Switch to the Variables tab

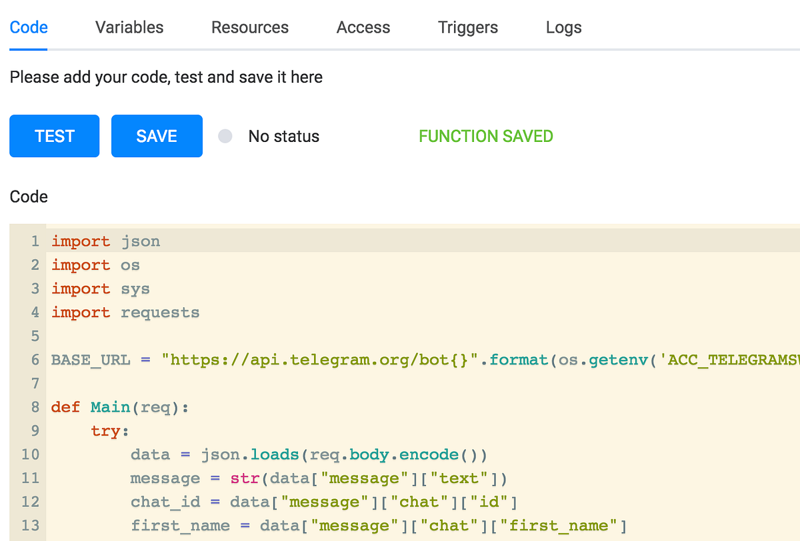tap(129, 27)
